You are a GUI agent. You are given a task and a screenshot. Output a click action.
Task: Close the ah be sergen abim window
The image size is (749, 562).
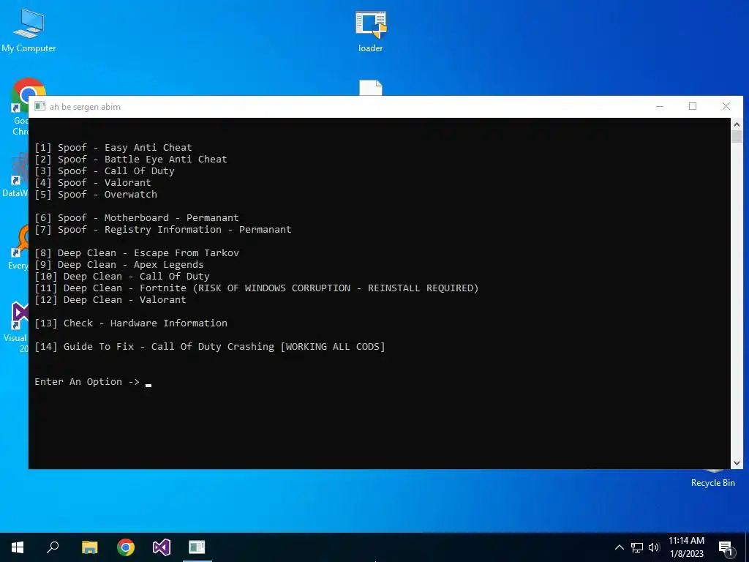(726, 107)
